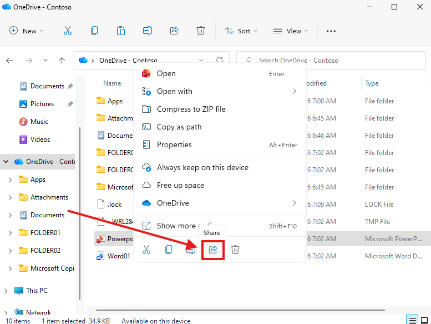Click the Cut scissors icon in the context menu
Screen dimensions: 431x324
coord(146,250)
